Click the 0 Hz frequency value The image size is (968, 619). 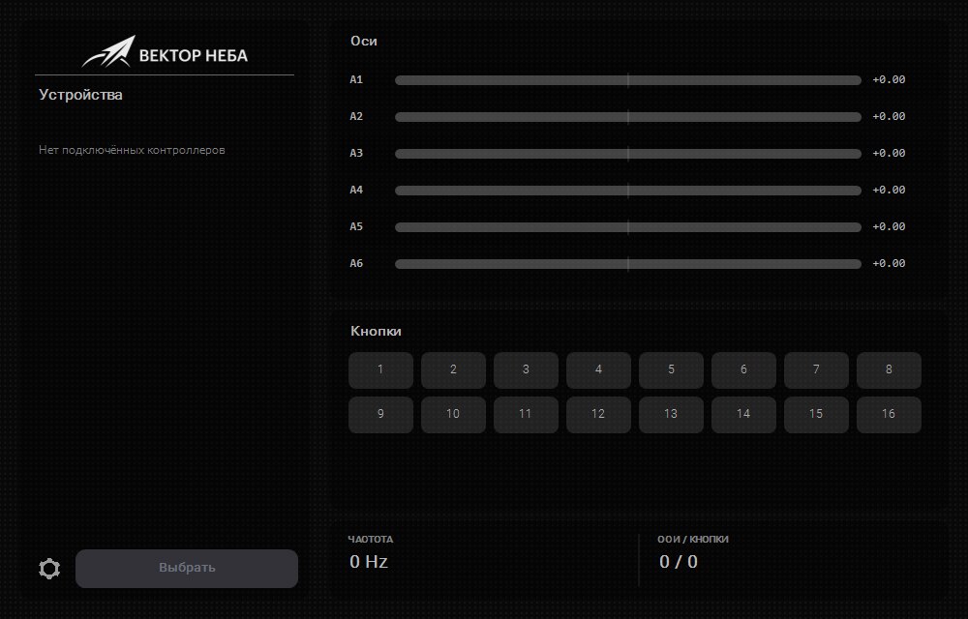coord(369,562)
